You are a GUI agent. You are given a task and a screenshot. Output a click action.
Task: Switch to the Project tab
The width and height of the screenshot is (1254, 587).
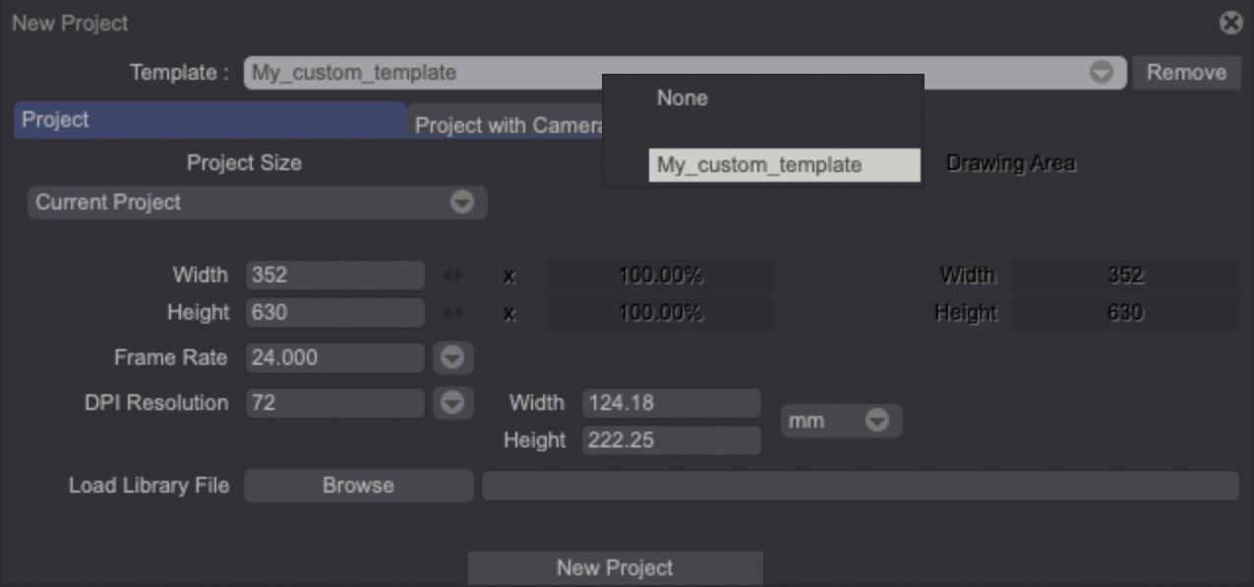click(209, 120)
